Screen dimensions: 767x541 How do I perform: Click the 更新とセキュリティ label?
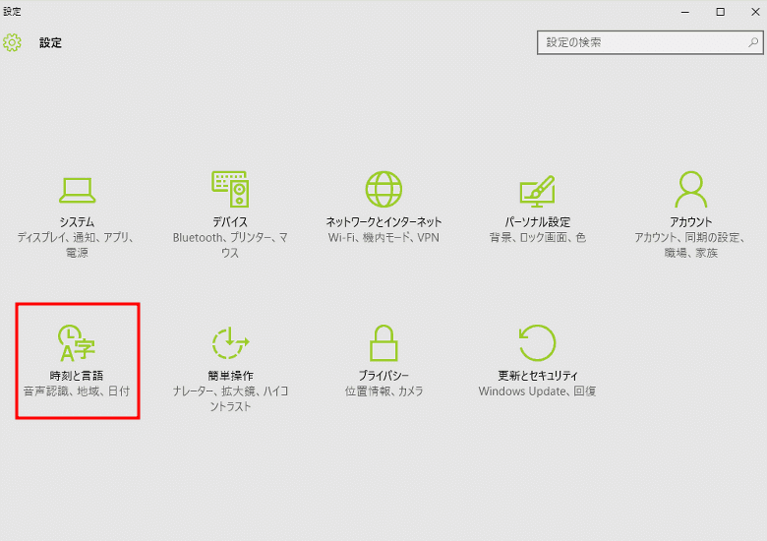click(x=537, y=376)
